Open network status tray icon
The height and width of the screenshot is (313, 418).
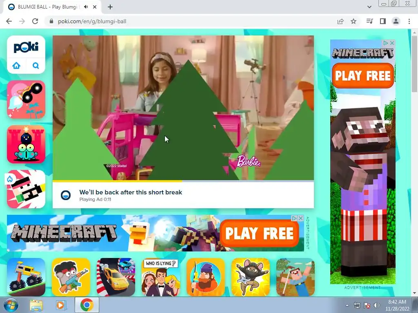pos(357,305)
